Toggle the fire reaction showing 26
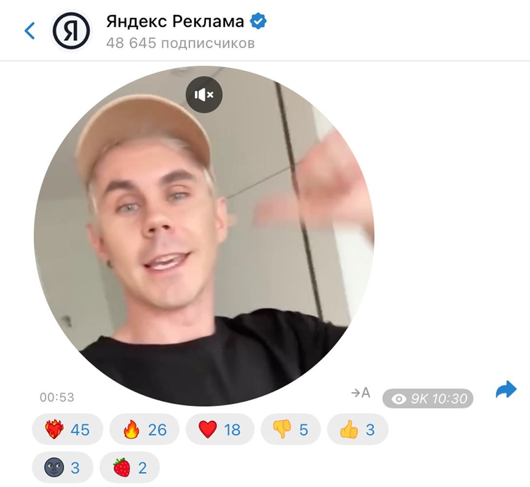Viewport: 530px width, 487px height. [x=144, y=429]
